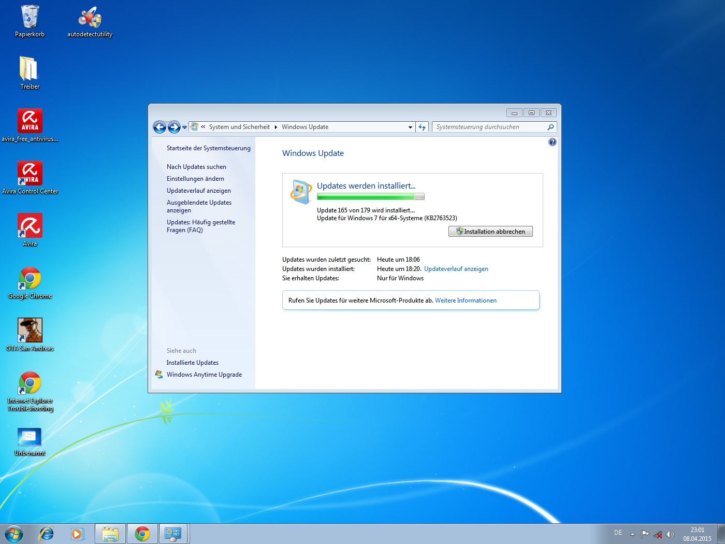
Task: Select the avira_free_antivirus installer icon
Action: [30, 125]
